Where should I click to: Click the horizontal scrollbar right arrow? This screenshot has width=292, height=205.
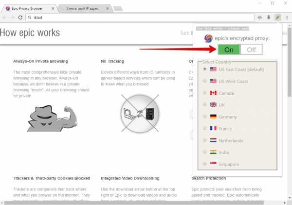[285, 203]
